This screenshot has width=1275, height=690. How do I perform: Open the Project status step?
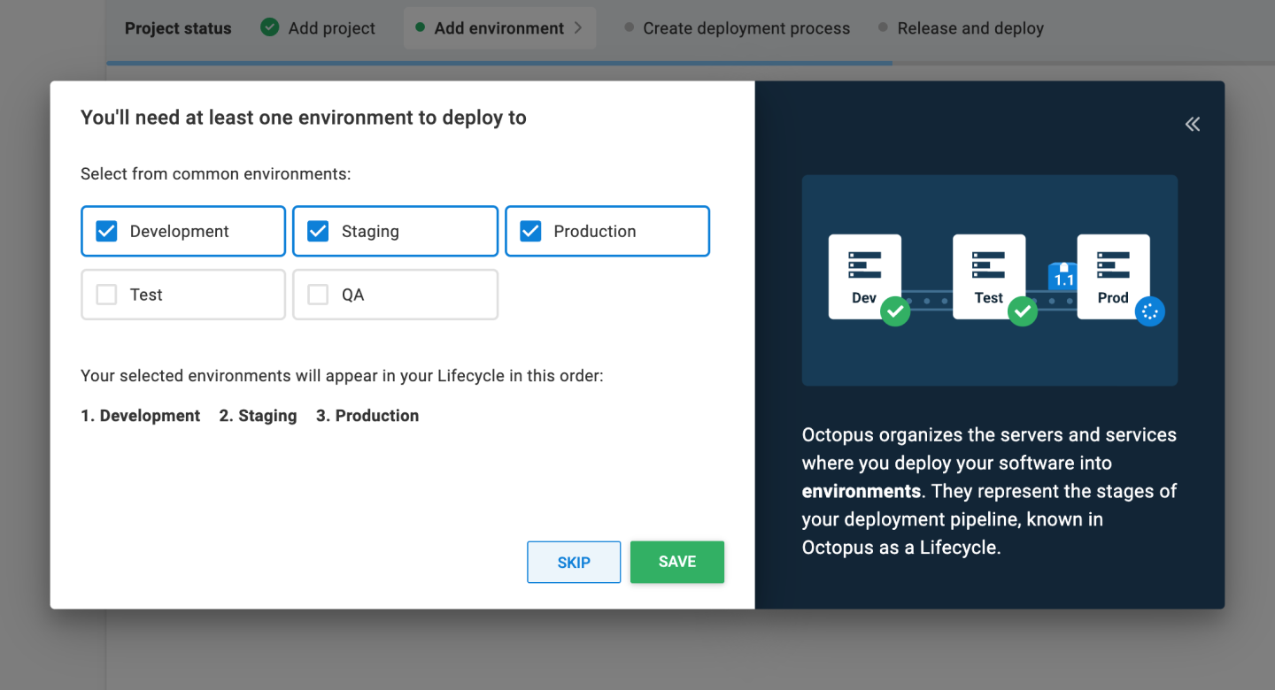tap(178, 27)
